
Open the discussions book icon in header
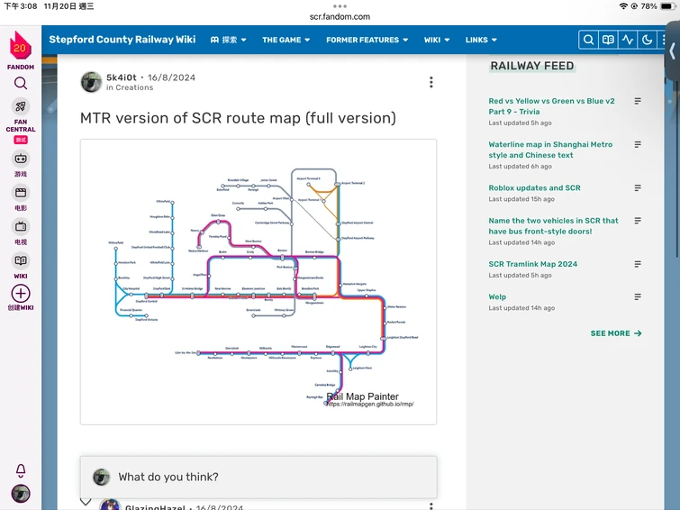click(x=608, y=40)
